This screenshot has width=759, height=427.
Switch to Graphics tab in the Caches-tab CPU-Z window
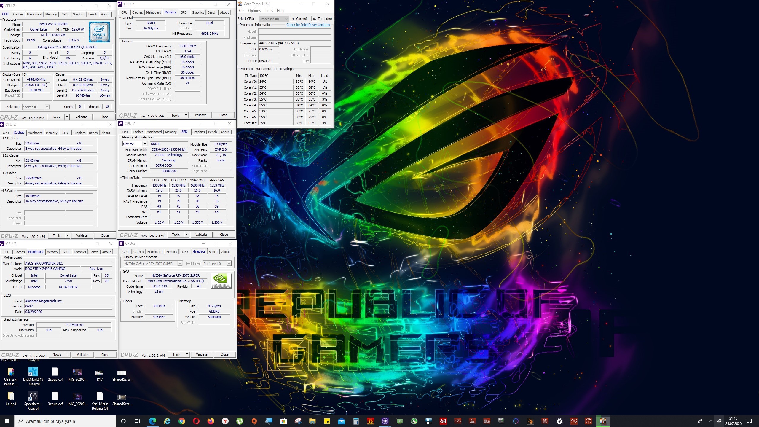coord(79,133)
